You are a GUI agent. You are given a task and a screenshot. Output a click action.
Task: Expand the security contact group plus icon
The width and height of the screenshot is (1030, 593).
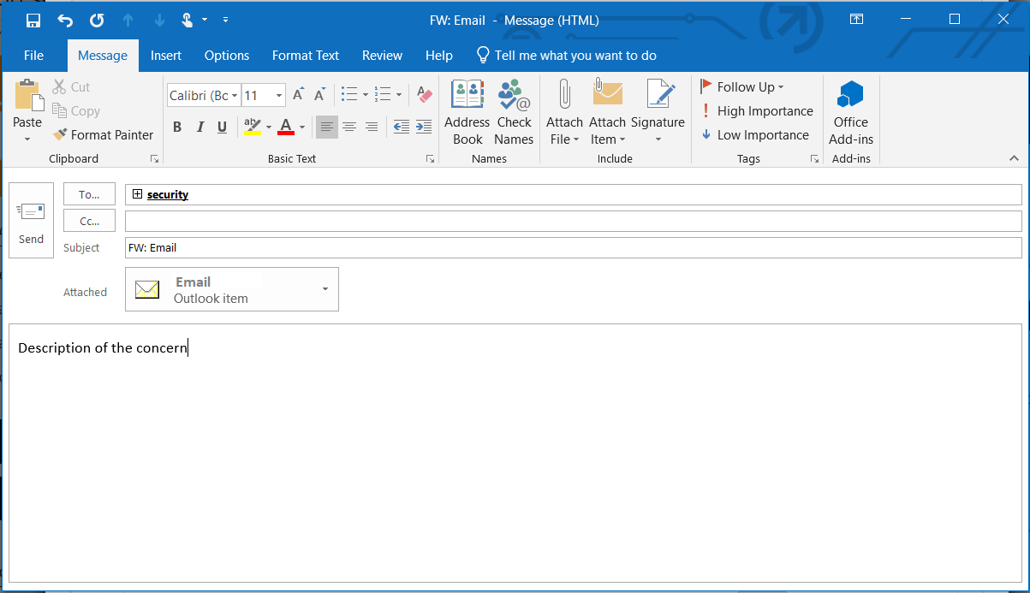pyautogui.click(x=137, y=194)
